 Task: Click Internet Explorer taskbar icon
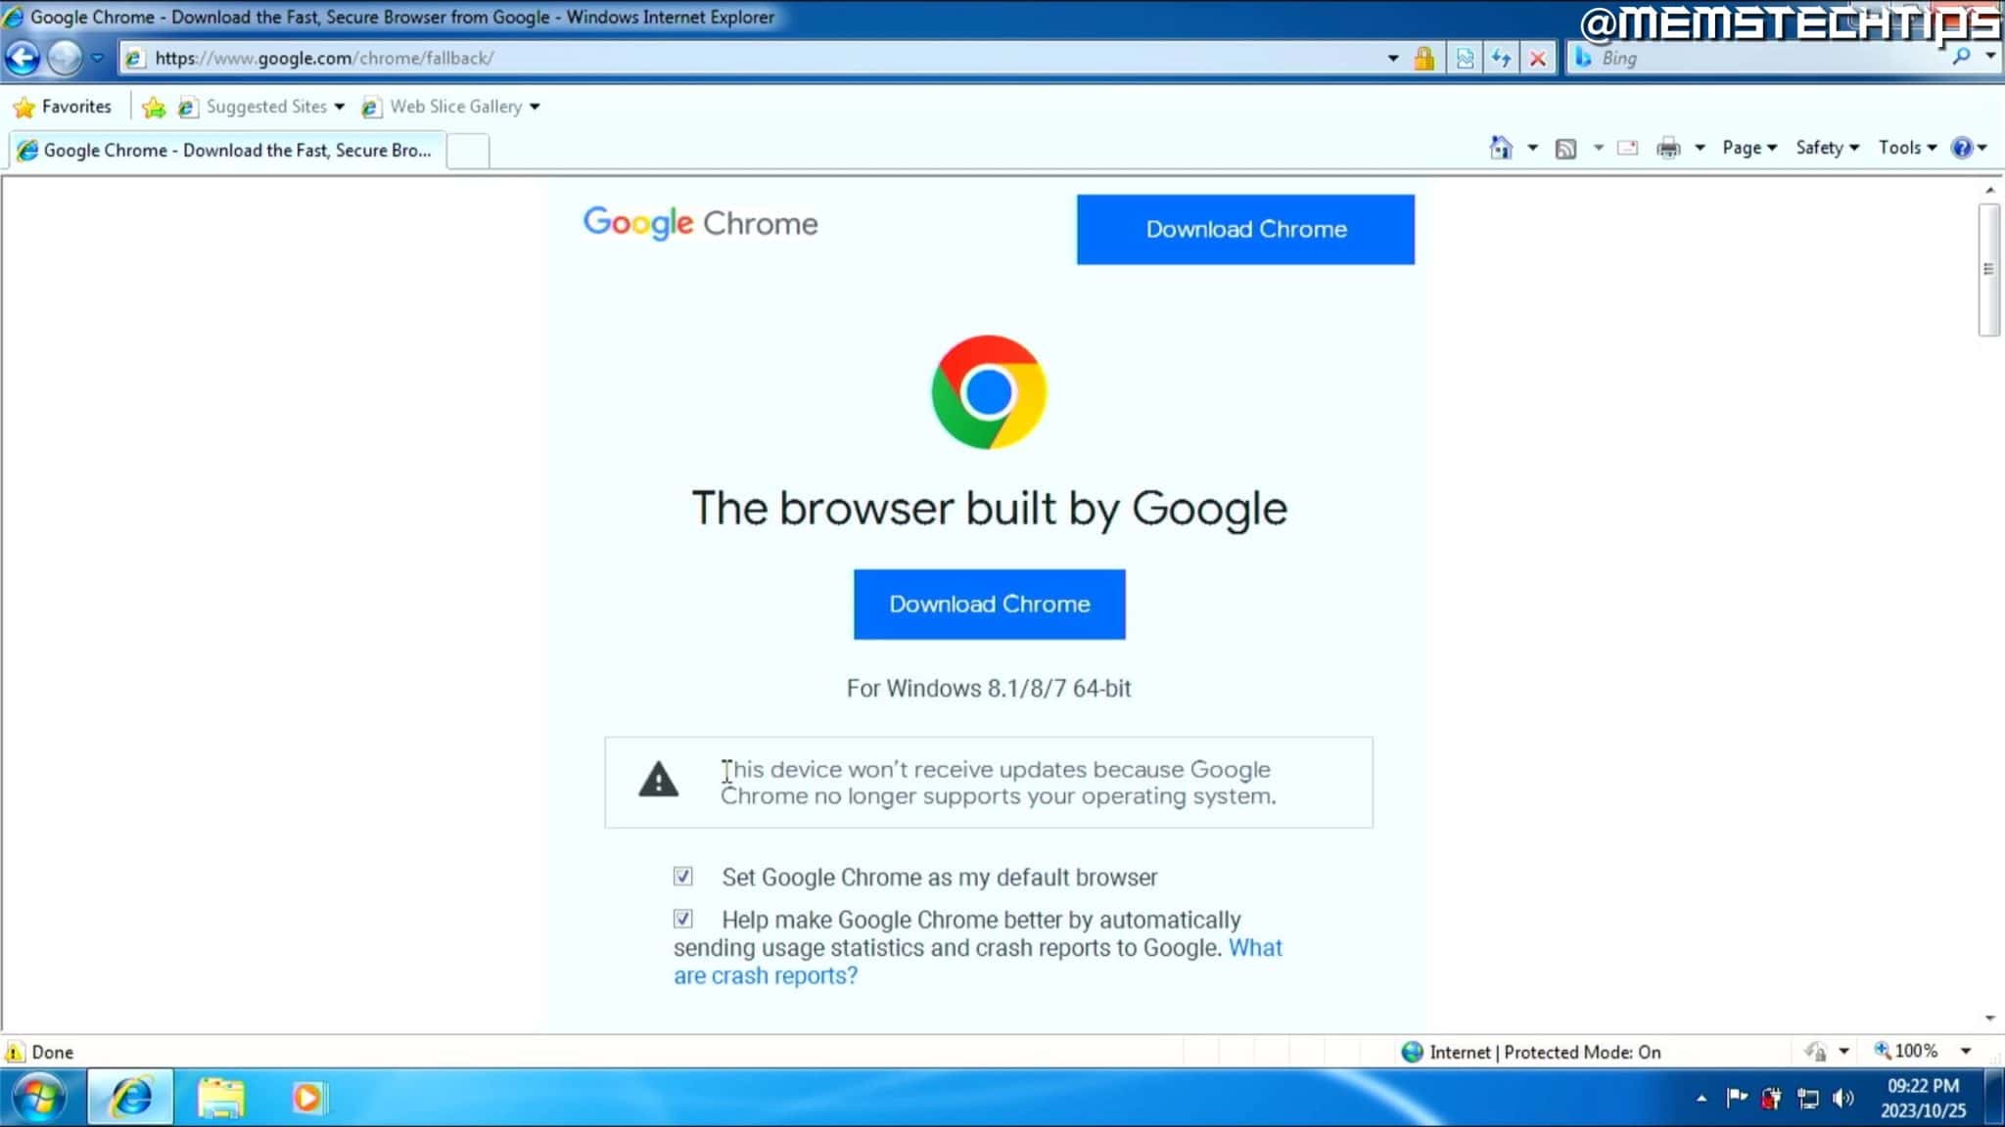coord(131,1098)
